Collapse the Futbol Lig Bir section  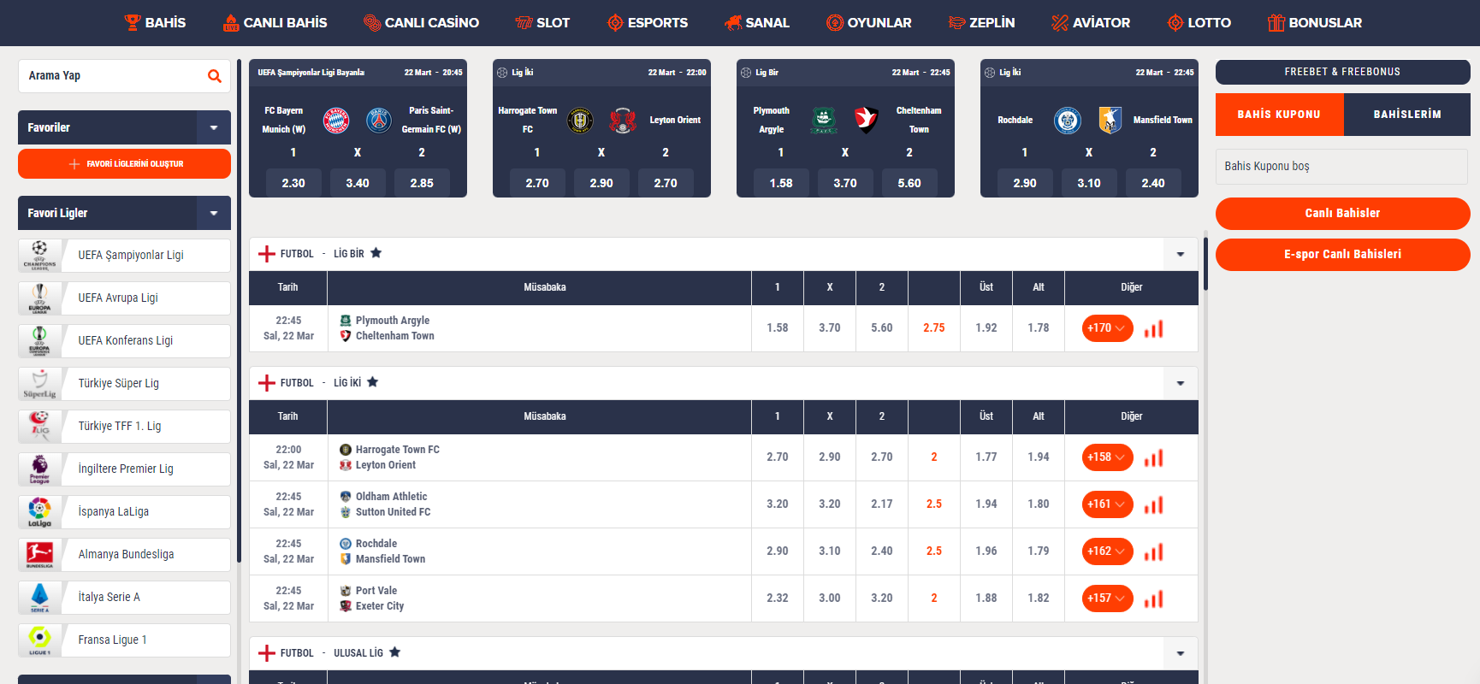point(1181,254)
